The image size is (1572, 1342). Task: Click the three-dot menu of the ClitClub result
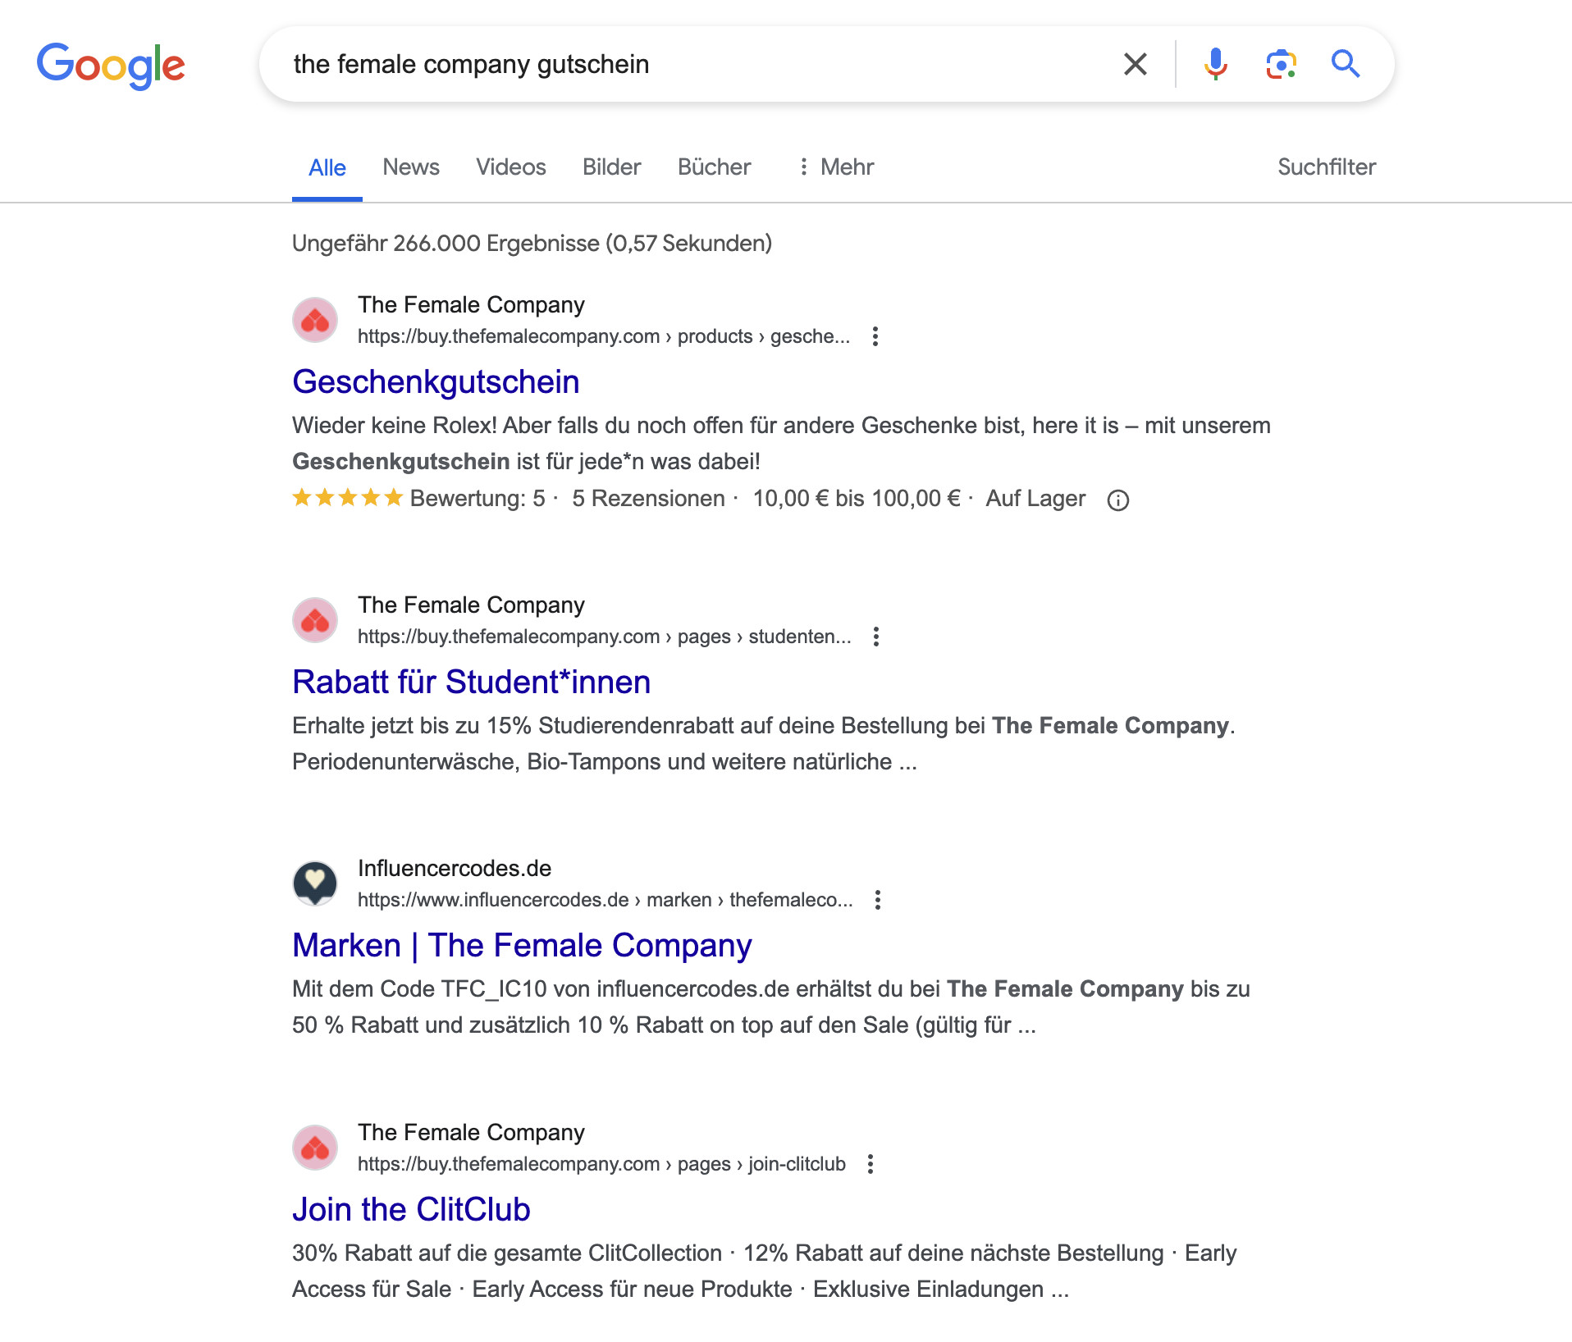pyautogui.click(x=870, y=1164)
